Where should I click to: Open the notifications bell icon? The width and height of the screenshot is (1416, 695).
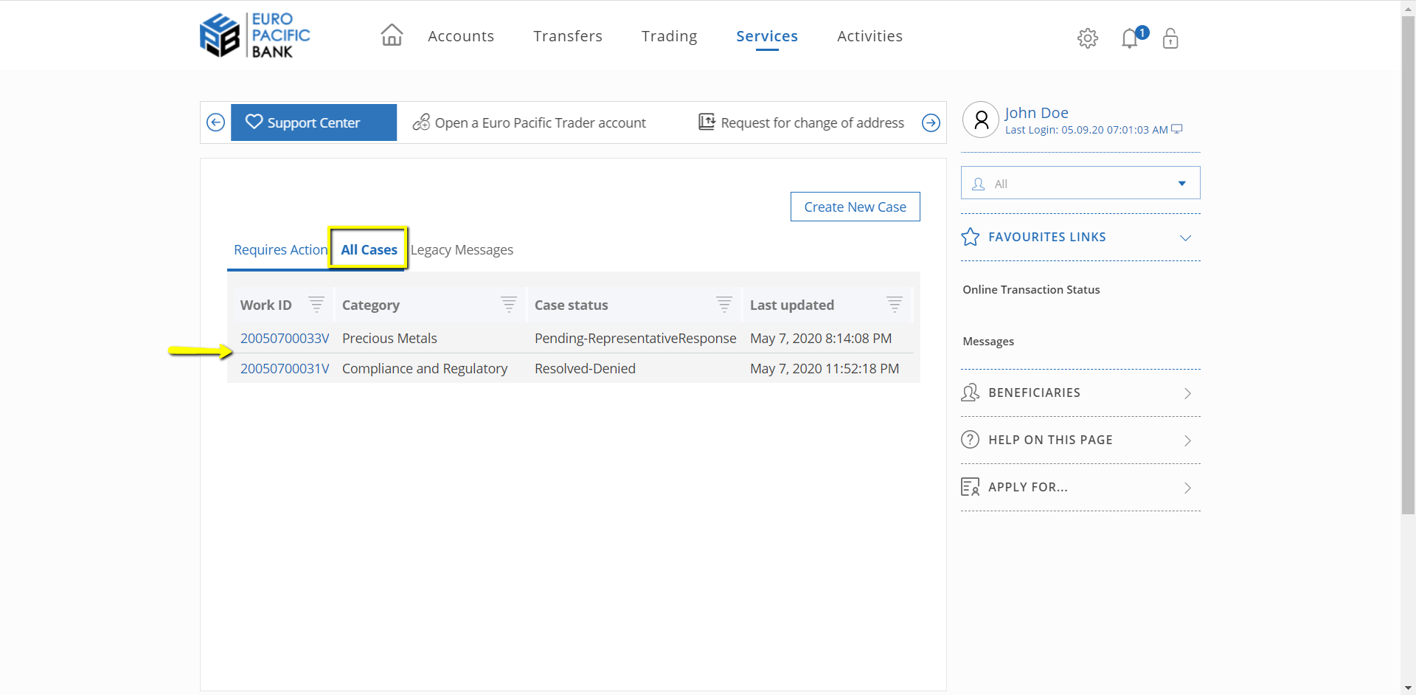click(1131, 38)
